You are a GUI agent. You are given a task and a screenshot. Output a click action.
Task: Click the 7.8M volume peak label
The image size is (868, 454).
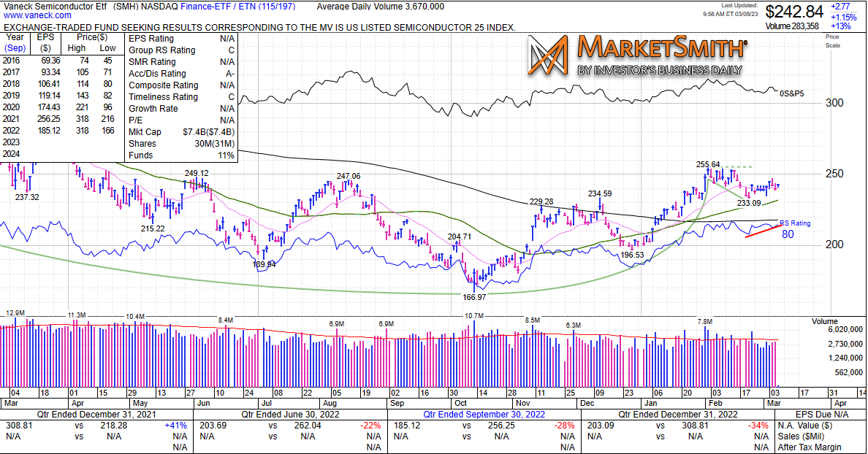pos(704,321)
